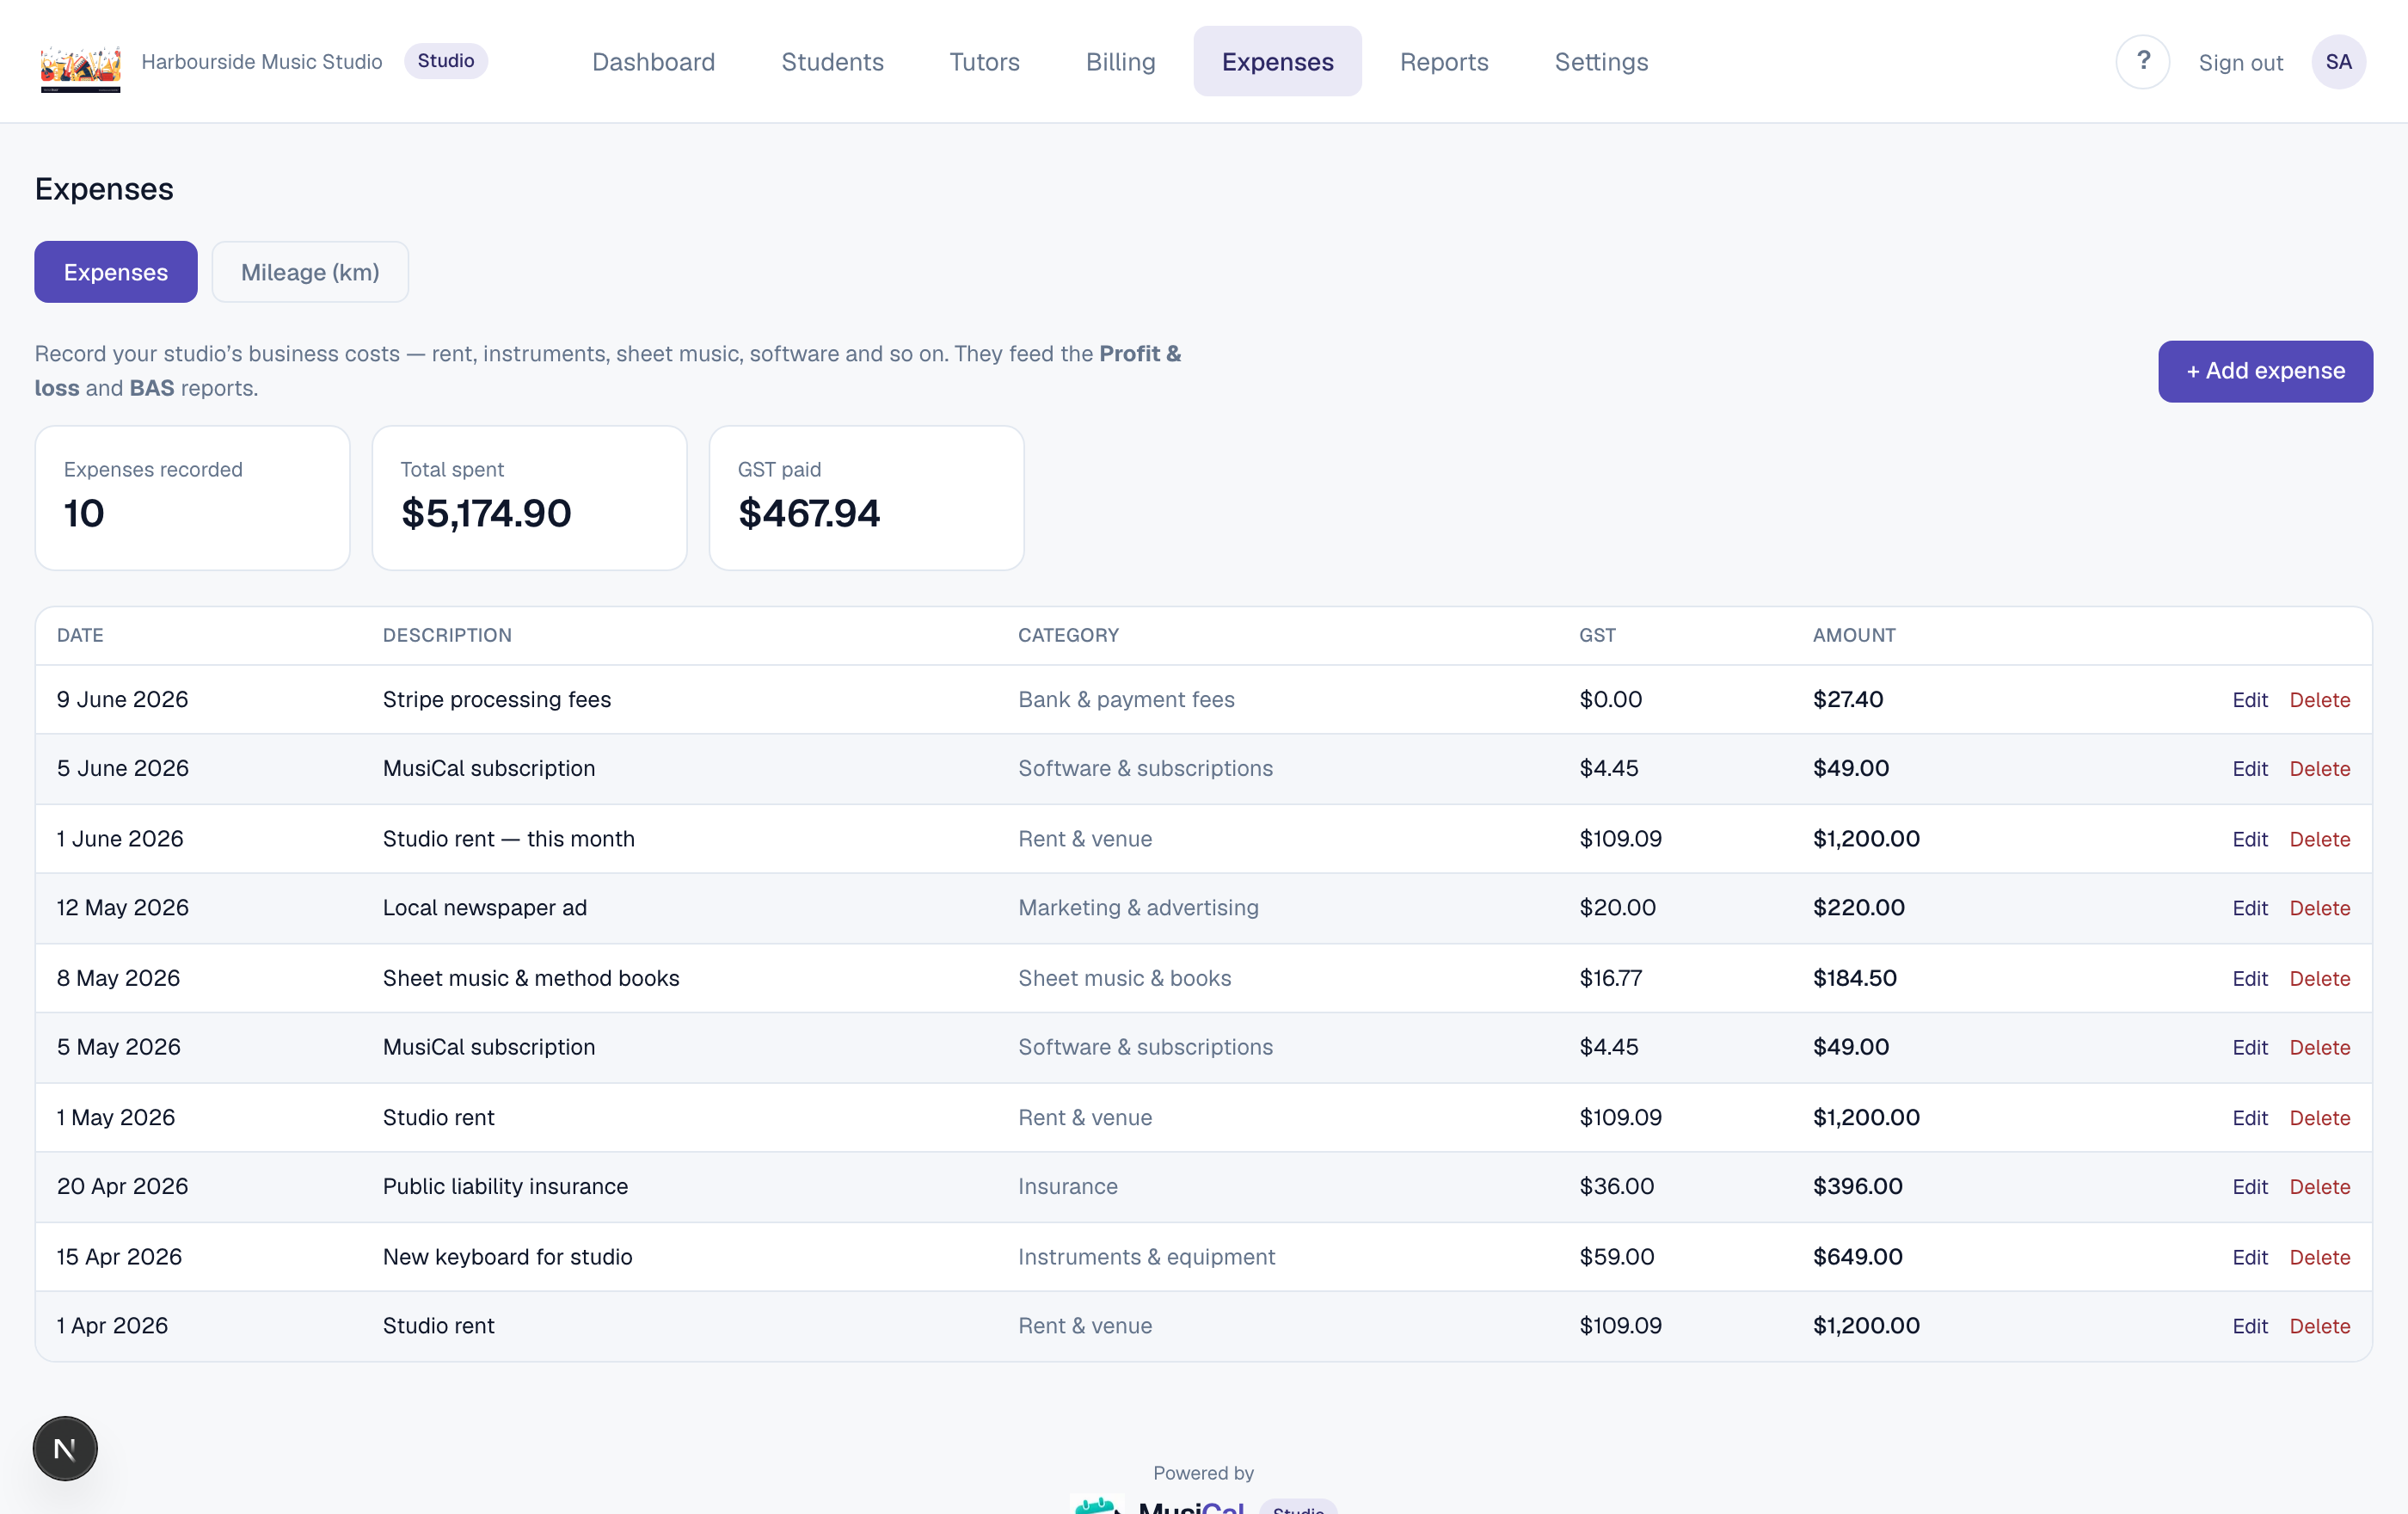Delete the 1 May Studio rent expense
Image resolution: width=2408 pixels, height=1514 pixels.
coord(2320,1118)
